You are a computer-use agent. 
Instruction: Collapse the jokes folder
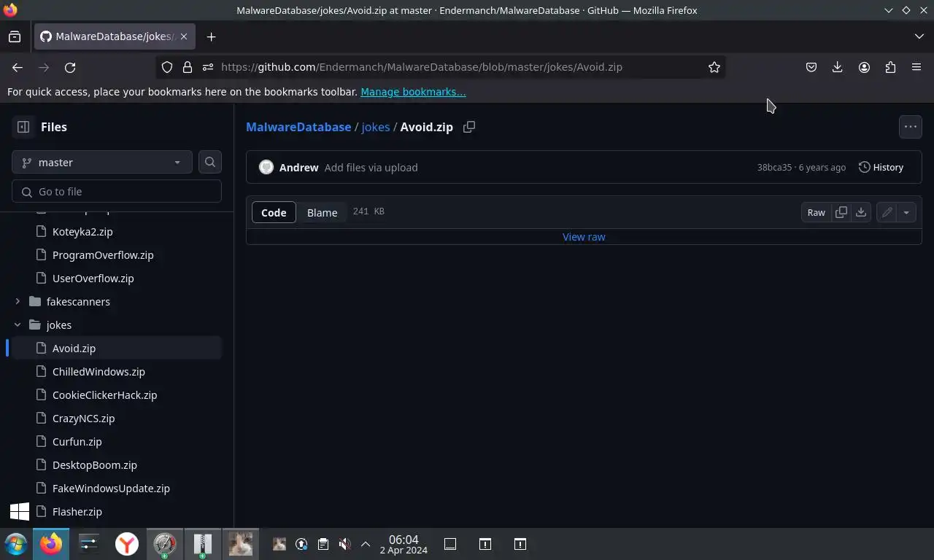[18, 324]
